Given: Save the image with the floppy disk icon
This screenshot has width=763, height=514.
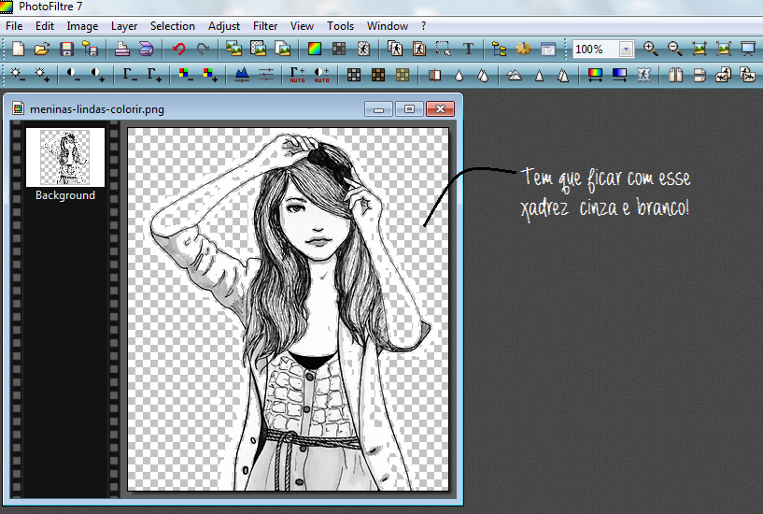Looking at the screenshot, I should coord(66,50).
